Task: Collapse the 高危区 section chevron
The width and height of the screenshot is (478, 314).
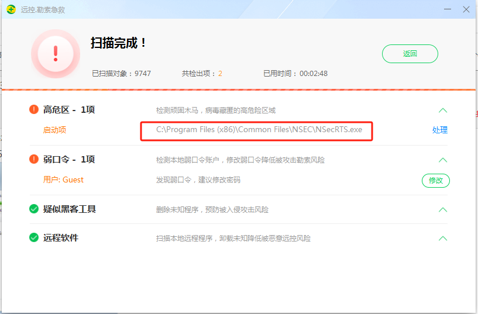Action: click(x=443, y=111)
